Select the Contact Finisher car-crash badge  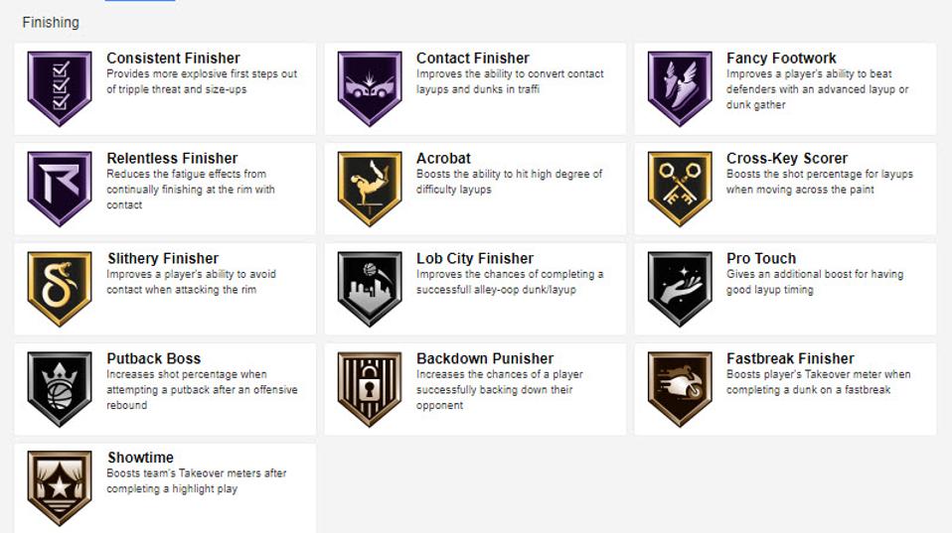click(370, 88)
